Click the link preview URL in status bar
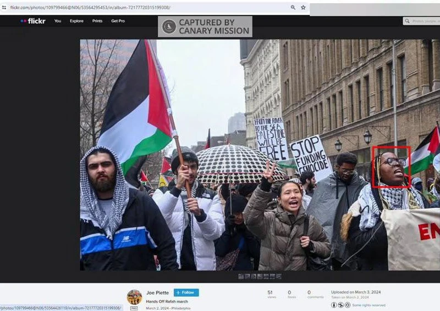The height and width of the screenshot is (311, 440). [x=61, y=308]
